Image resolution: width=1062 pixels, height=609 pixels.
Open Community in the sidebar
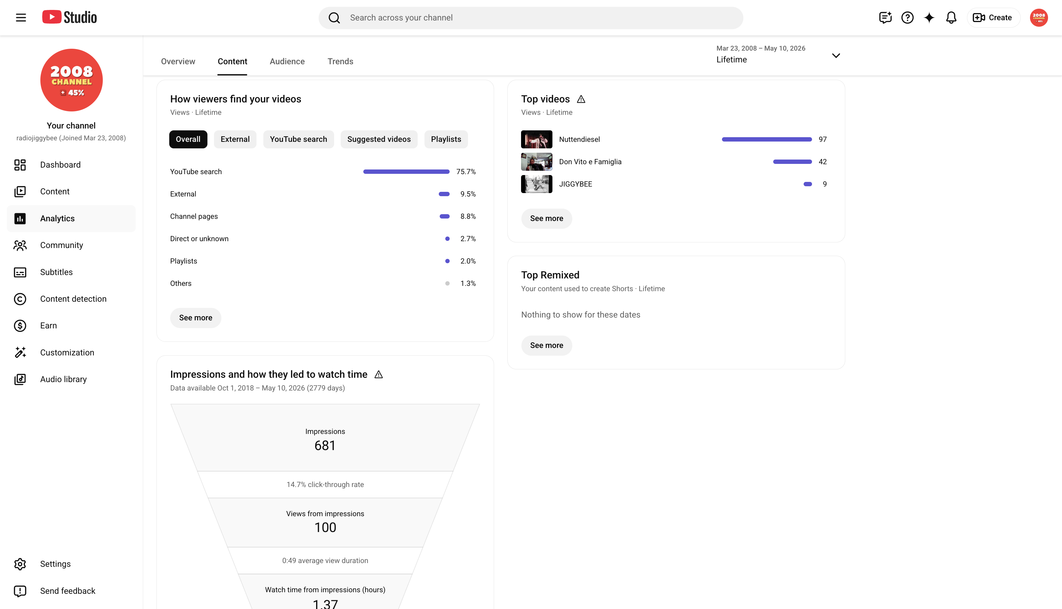tap(71, 245)
